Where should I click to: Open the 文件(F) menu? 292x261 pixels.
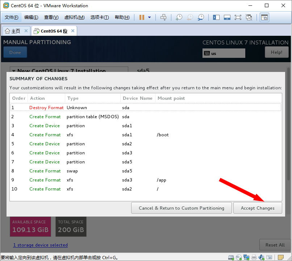pyautogui.click(x=12, y=17)
